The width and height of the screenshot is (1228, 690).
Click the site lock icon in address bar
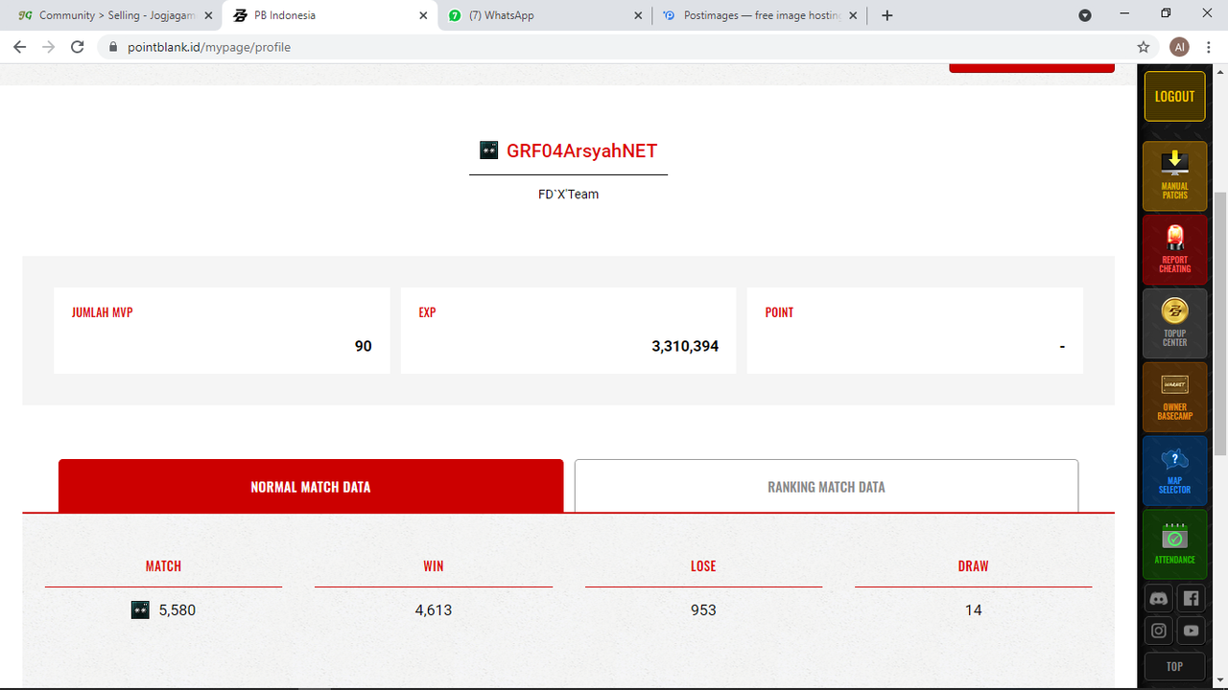tap(113, 47)
